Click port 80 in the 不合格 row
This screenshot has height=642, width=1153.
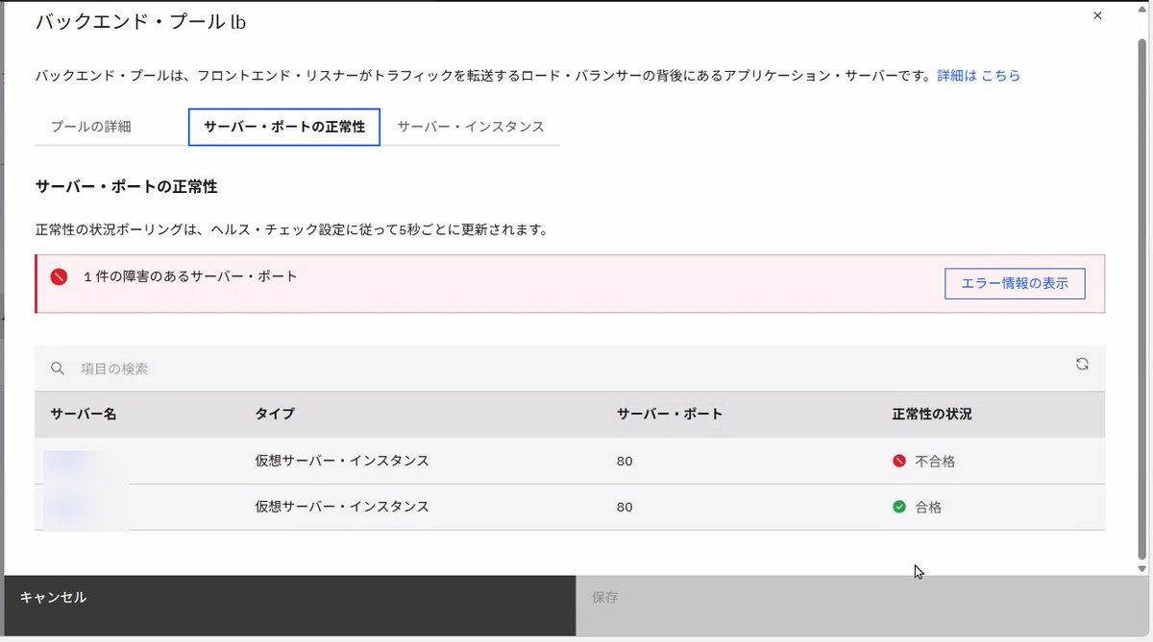coord(625,462)
